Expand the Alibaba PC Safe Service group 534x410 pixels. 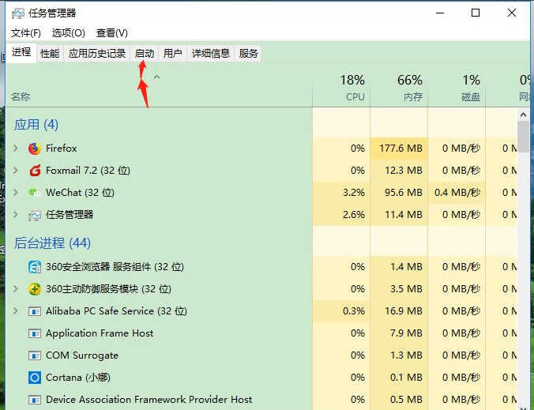tap(15, 311)
